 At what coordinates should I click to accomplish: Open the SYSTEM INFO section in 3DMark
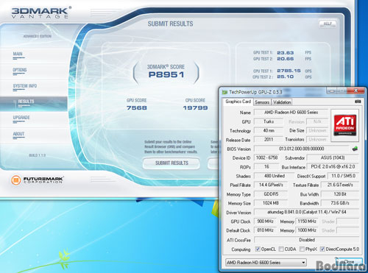point(25,86)
